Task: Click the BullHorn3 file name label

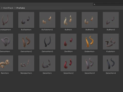Action: [111, 30]
